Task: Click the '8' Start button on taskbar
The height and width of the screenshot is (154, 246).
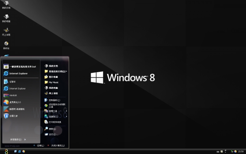Action: 6,151
